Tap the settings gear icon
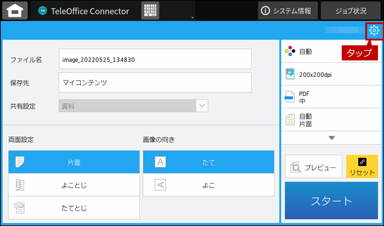 pos(374,31)
